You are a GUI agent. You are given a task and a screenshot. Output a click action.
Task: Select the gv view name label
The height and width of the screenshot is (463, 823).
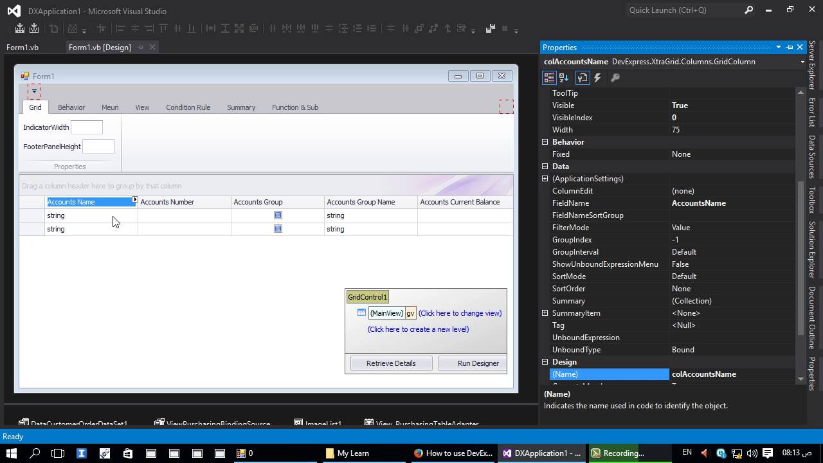click(x=410, y=313)
